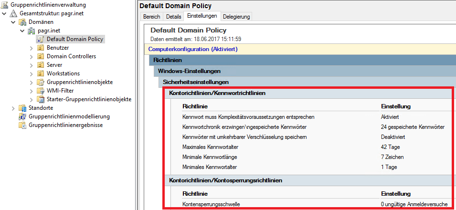Screen dimensions: 456x210
Task: Select Workstations in the domain tree
Action: 63,73
